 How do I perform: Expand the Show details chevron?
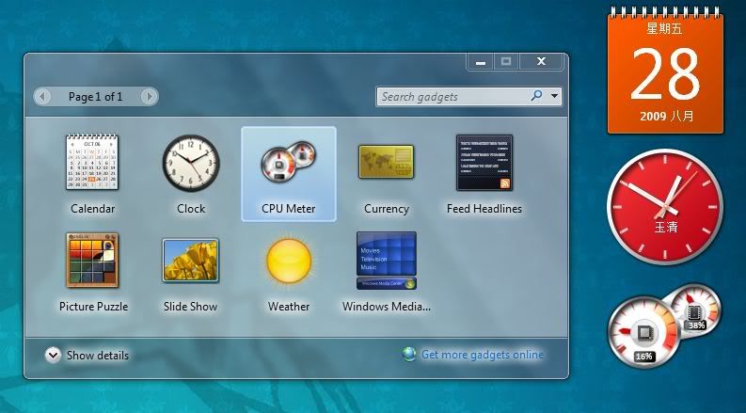53,355
